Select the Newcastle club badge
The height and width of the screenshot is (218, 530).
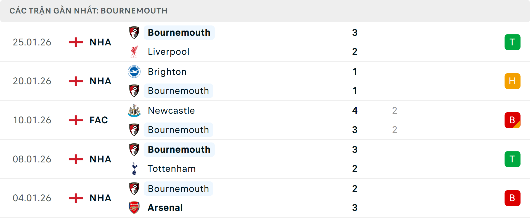(134, 110)
